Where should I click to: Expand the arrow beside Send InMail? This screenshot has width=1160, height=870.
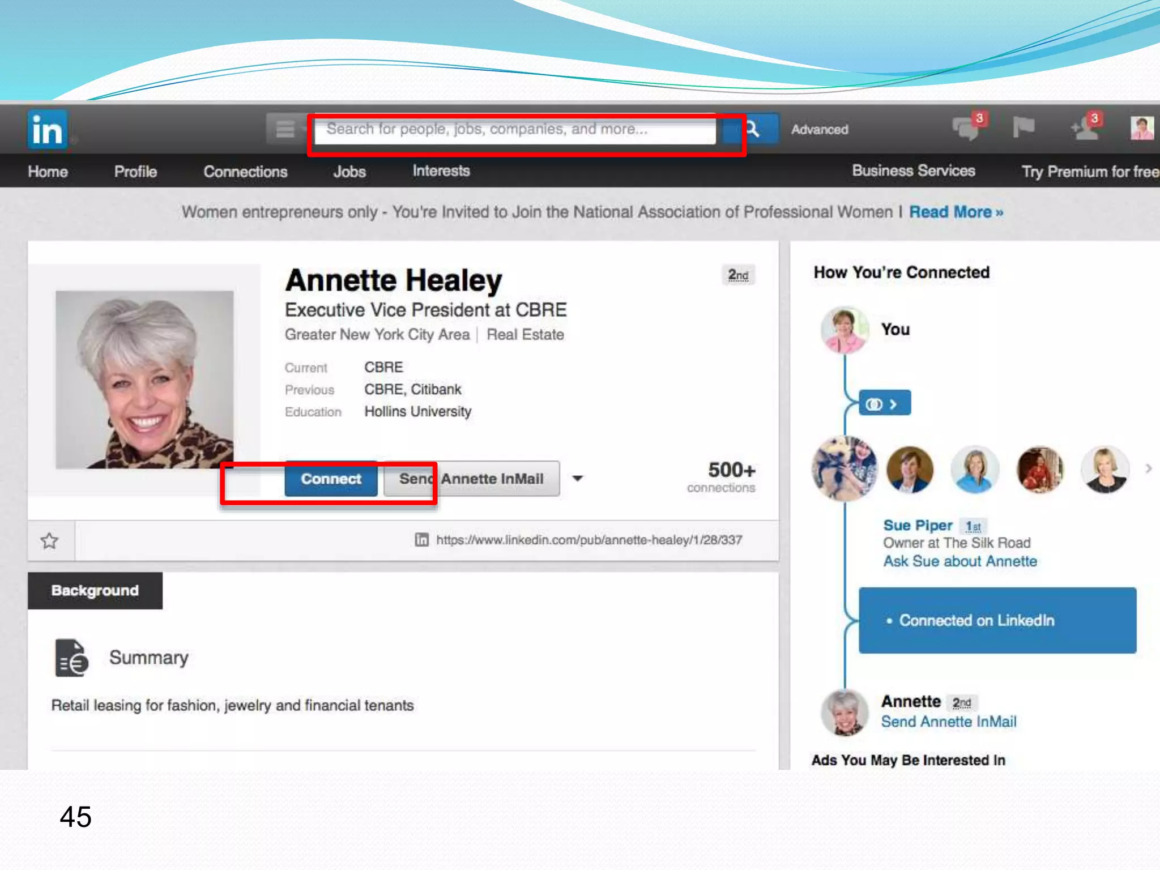tap(578, 479)
